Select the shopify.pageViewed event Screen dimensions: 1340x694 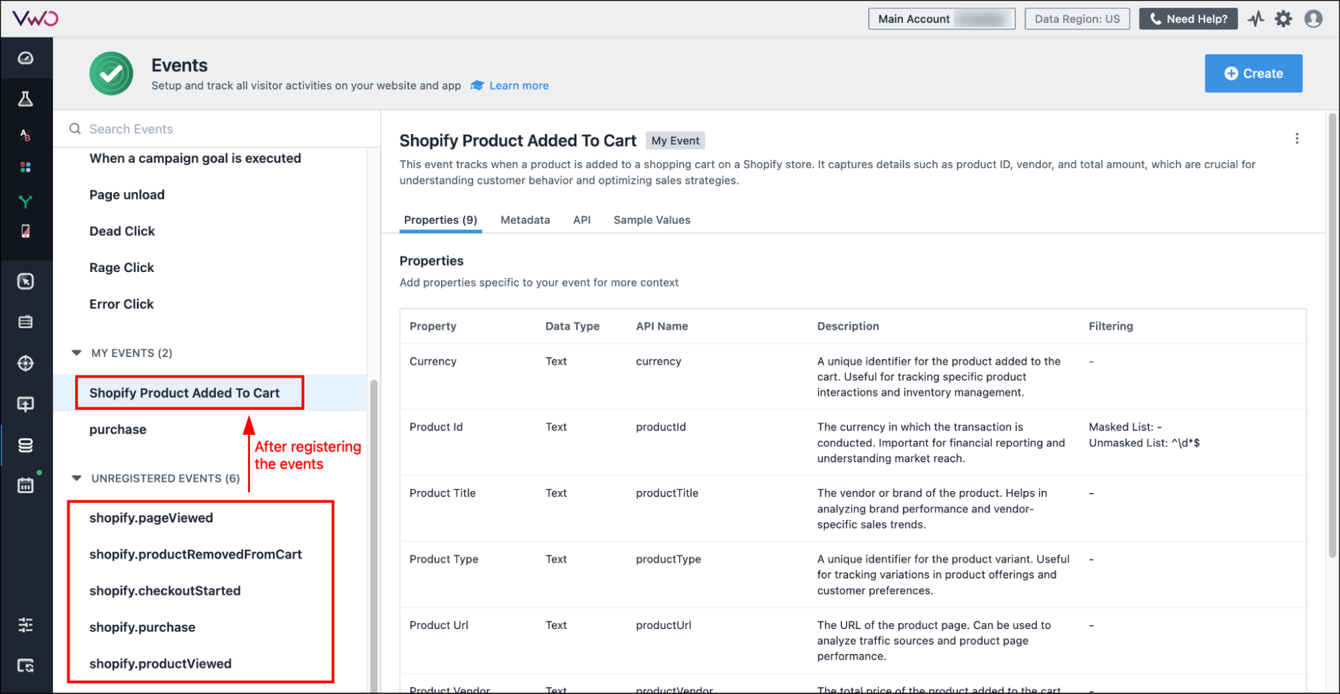point(151,518)
